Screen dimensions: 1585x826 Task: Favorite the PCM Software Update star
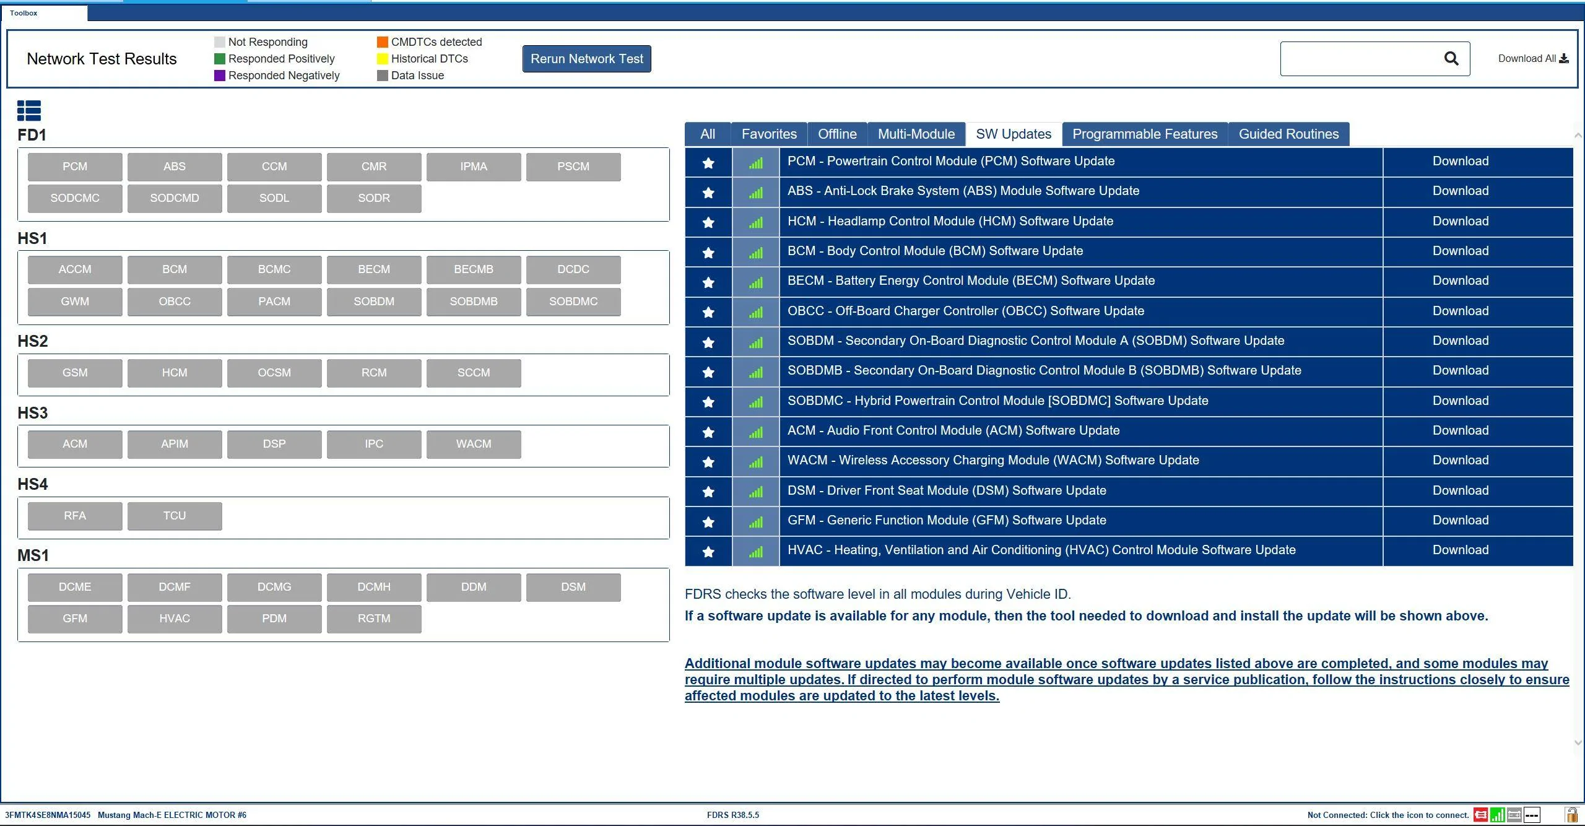(x=708, y=163)
